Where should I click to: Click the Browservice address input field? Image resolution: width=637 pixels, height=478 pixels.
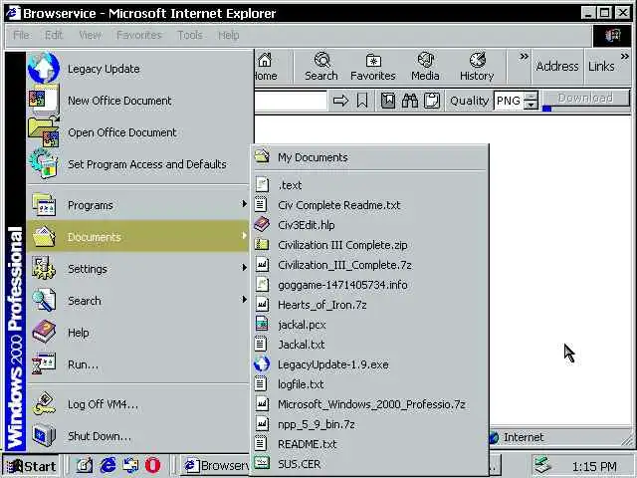tap(291, 101)
